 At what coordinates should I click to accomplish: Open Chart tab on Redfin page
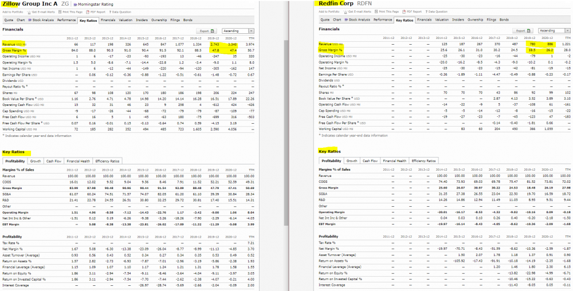337,19
